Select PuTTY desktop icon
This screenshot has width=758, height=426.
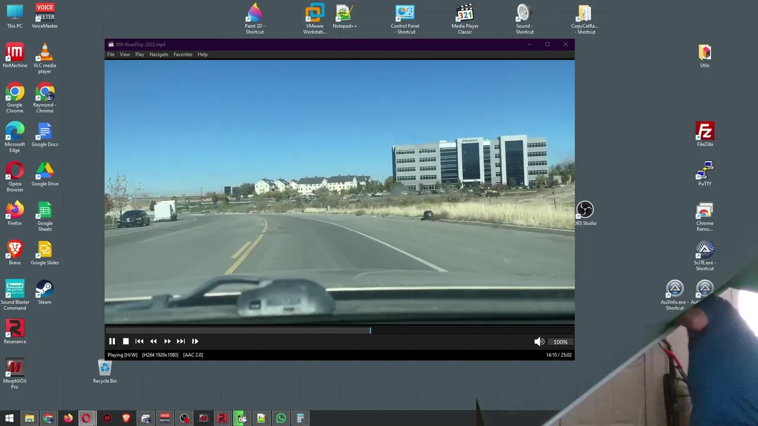(705, 174)
